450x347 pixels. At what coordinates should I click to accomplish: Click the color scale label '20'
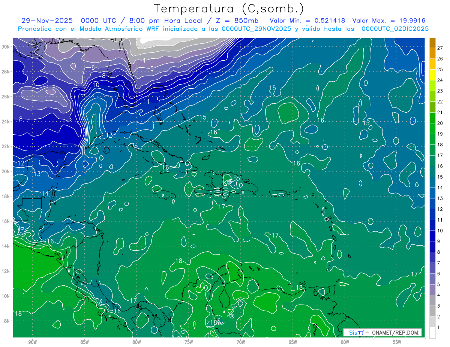point(440,123)
